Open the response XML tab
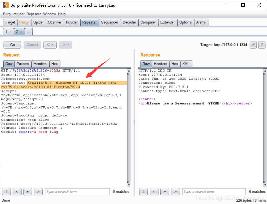 point(186,64)
